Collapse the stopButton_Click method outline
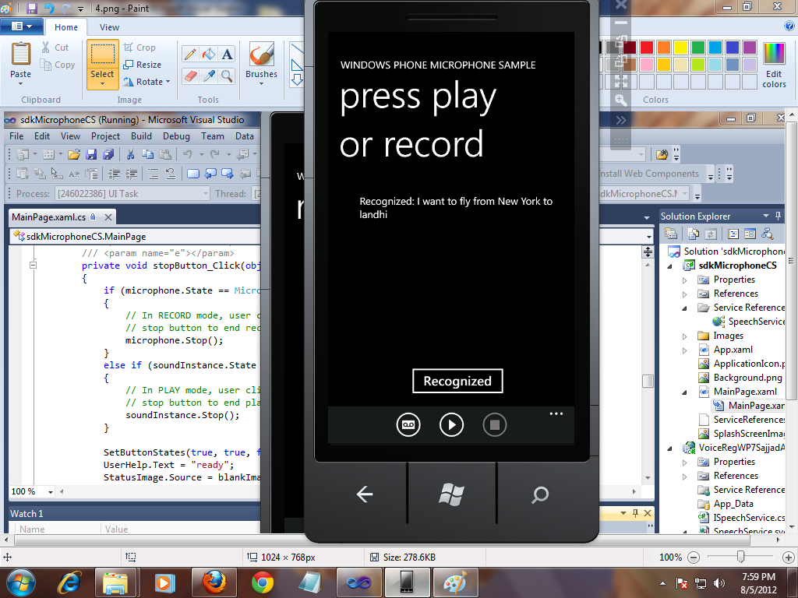 pos(33,265)
